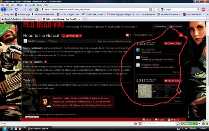Click the Stop loading X icon
Viewport: 209px width, 131px height.
(25, 9)
